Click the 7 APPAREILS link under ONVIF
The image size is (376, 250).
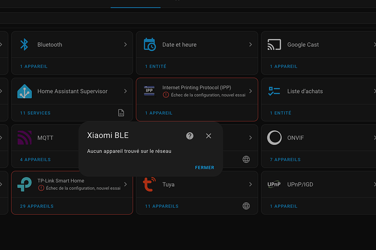pos(285,160)
